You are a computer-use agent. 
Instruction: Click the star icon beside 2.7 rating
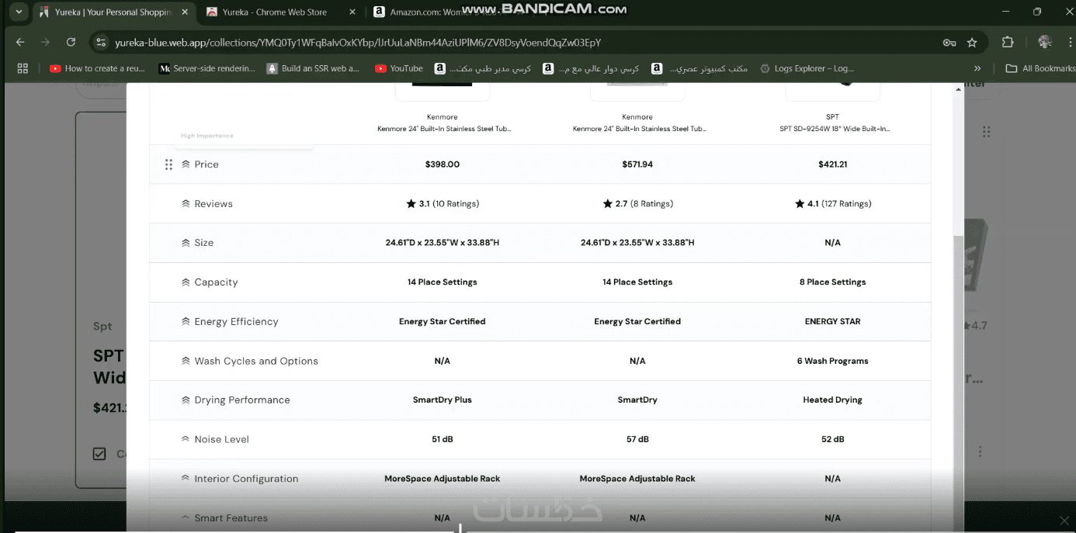pos(608,203)
